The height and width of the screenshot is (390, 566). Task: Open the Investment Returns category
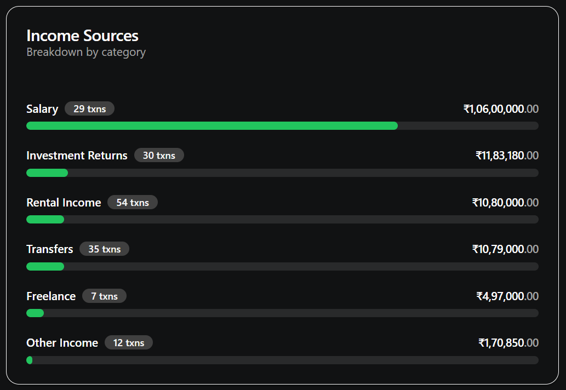click(x=77, y=156)
